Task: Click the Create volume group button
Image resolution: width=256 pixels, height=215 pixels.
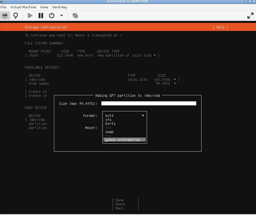Action: point(36,96)
